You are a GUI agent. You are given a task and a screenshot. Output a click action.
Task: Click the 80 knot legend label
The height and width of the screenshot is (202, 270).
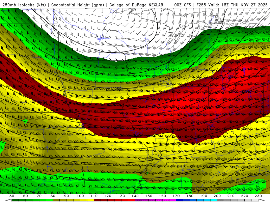click(53, 196)
